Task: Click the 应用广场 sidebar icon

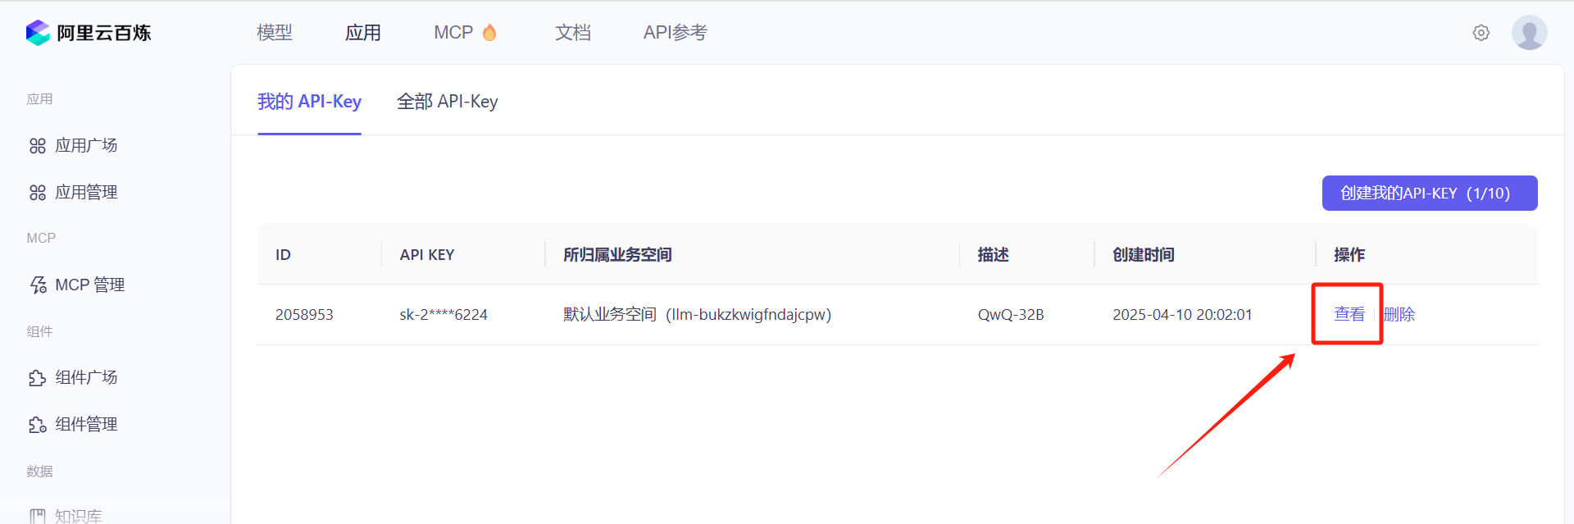Action: pyautogui.click(x=38, y=146)
